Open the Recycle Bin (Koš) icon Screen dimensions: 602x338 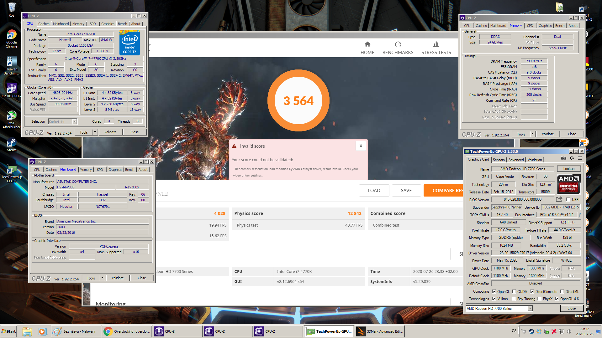12,9
